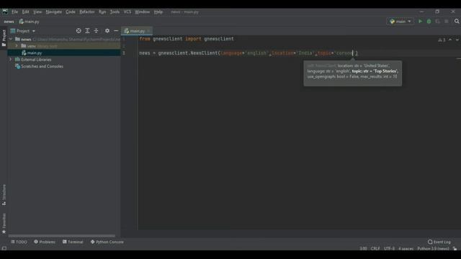The image size is (461, 259).
Task: Click inside the topic string in code line 3
Action: coord(344,53)
